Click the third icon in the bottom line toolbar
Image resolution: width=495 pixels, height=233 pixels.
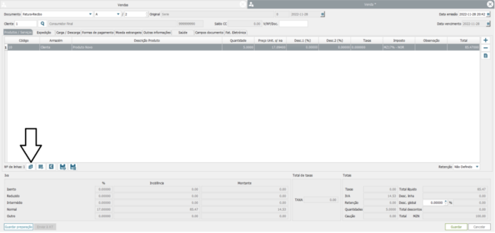51,167
